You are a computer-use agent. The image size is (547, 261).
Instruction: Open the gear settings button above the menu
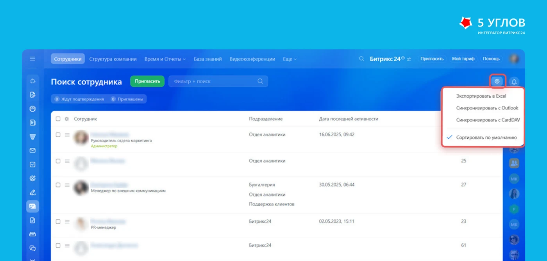point(497,81)
